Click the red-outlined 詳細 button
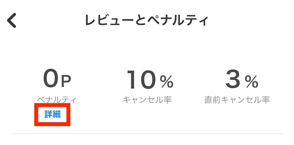Viewport: 294px width, 145px height. (x=53, y=114)
